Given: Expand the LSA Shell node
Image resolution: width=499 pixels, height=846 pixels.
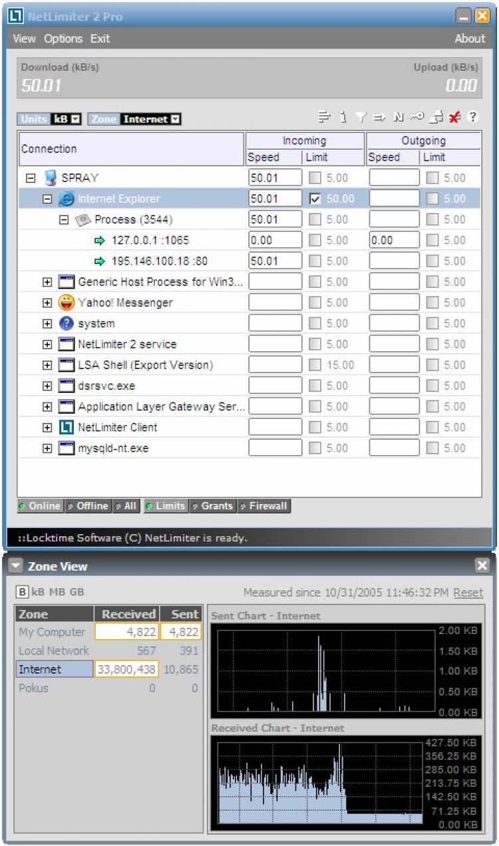Looking at the screenshot, I should click(47, 365).
